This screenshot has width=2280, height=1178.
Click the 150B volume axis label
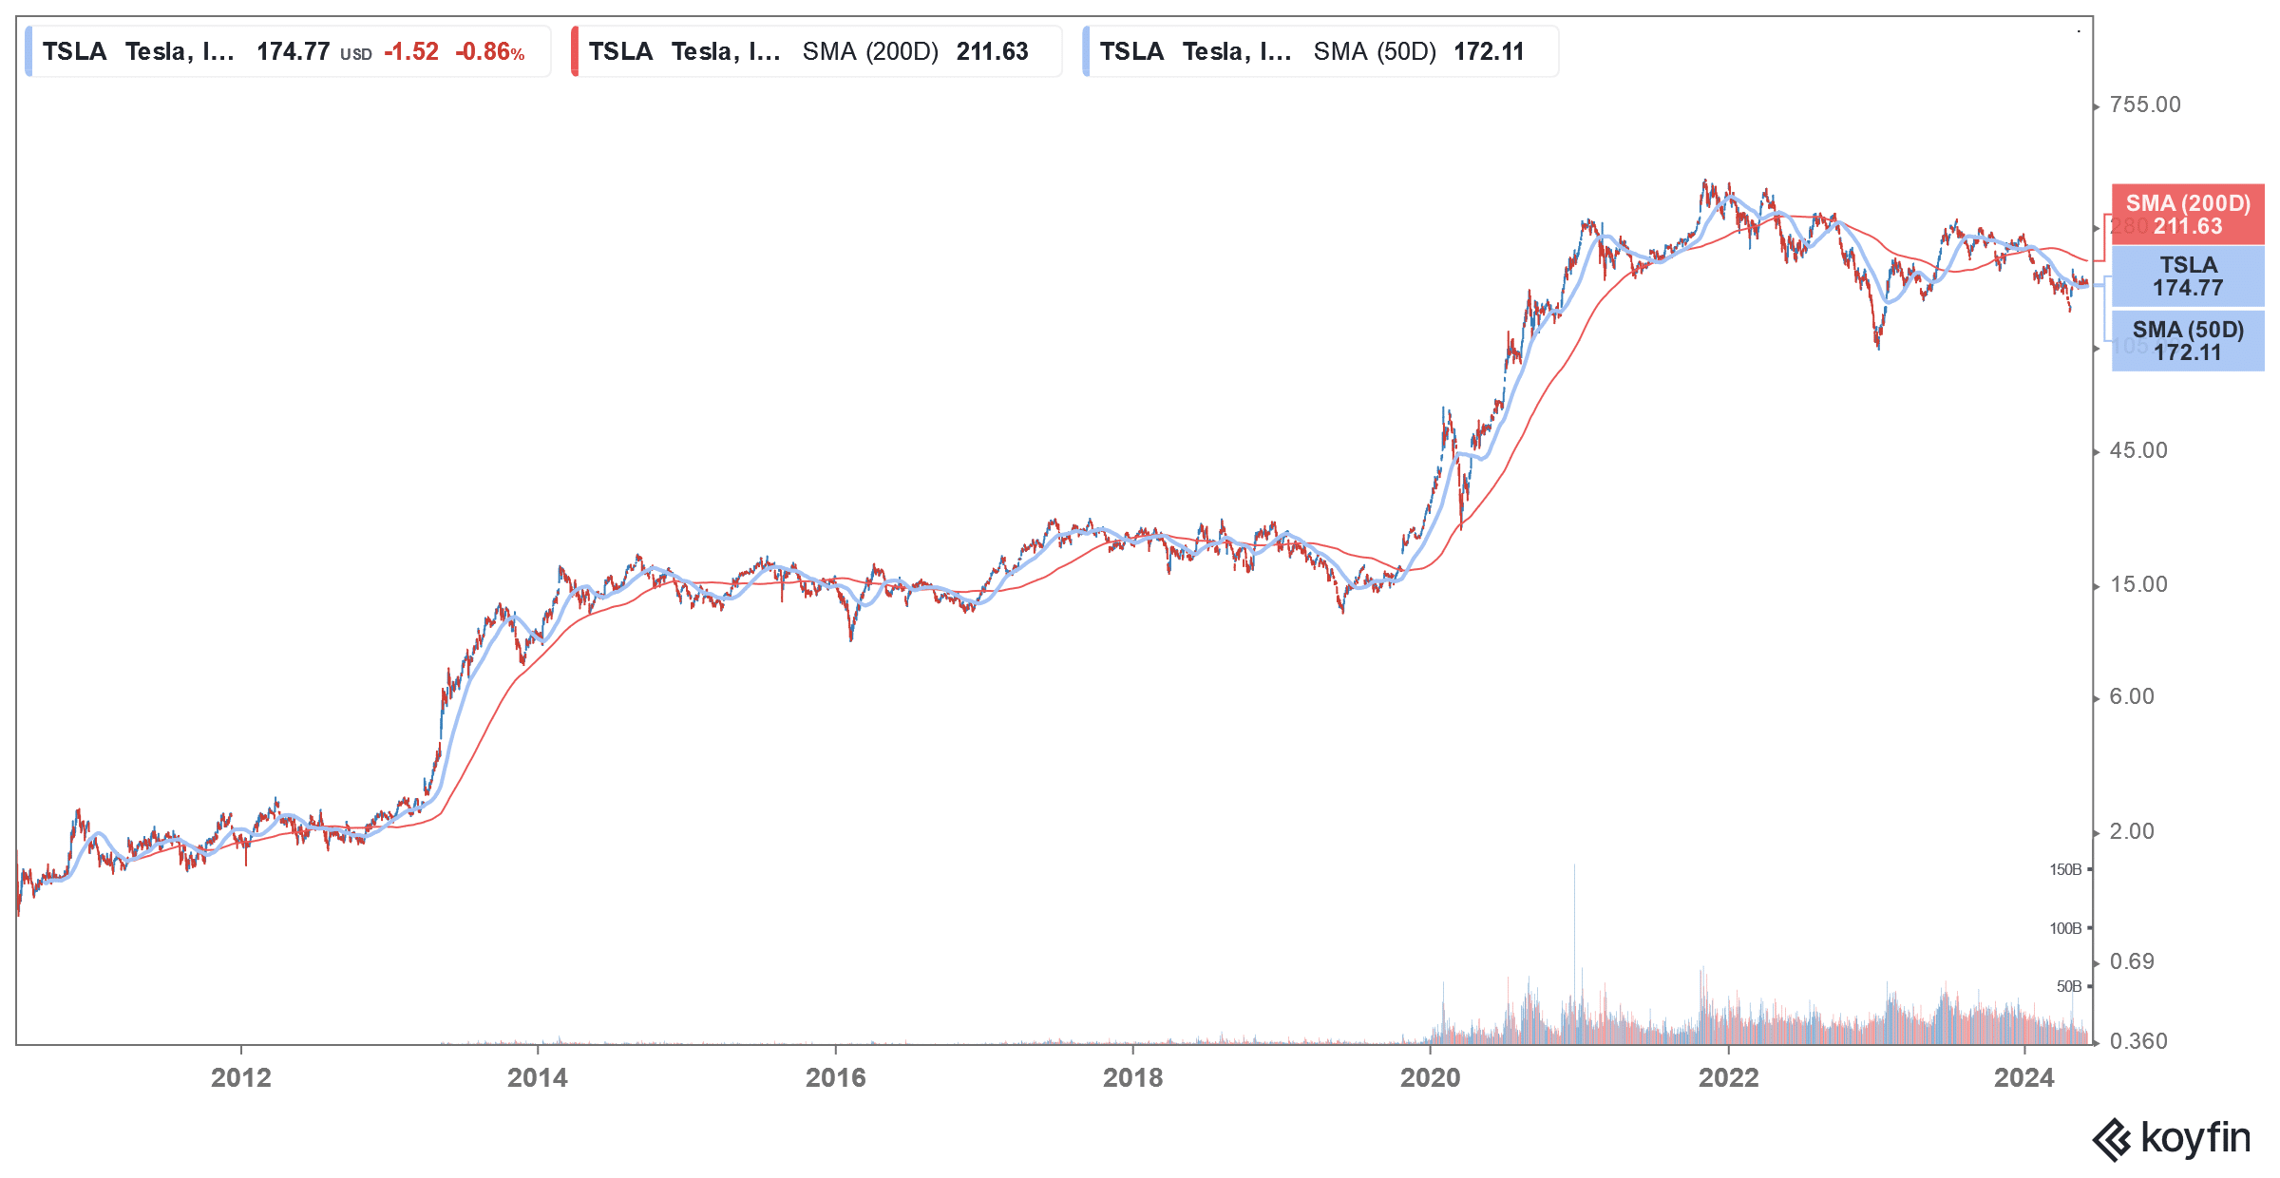(x=2065, y=869)
